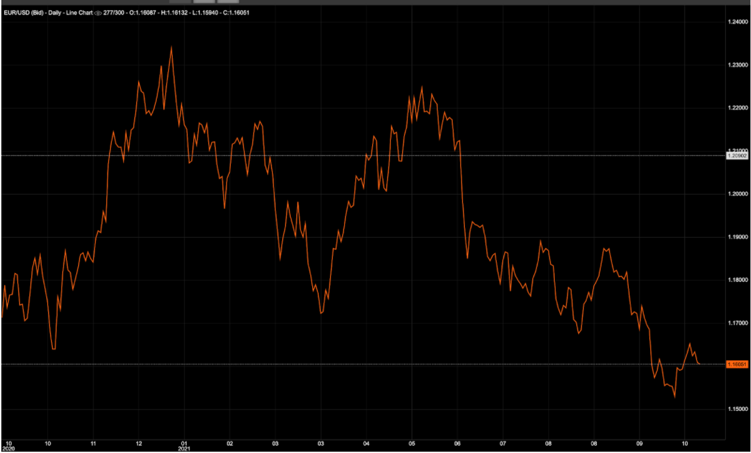Select the 277/300 bar counter
Viewport: 751px width, 453px height.
tap(113, 11)
